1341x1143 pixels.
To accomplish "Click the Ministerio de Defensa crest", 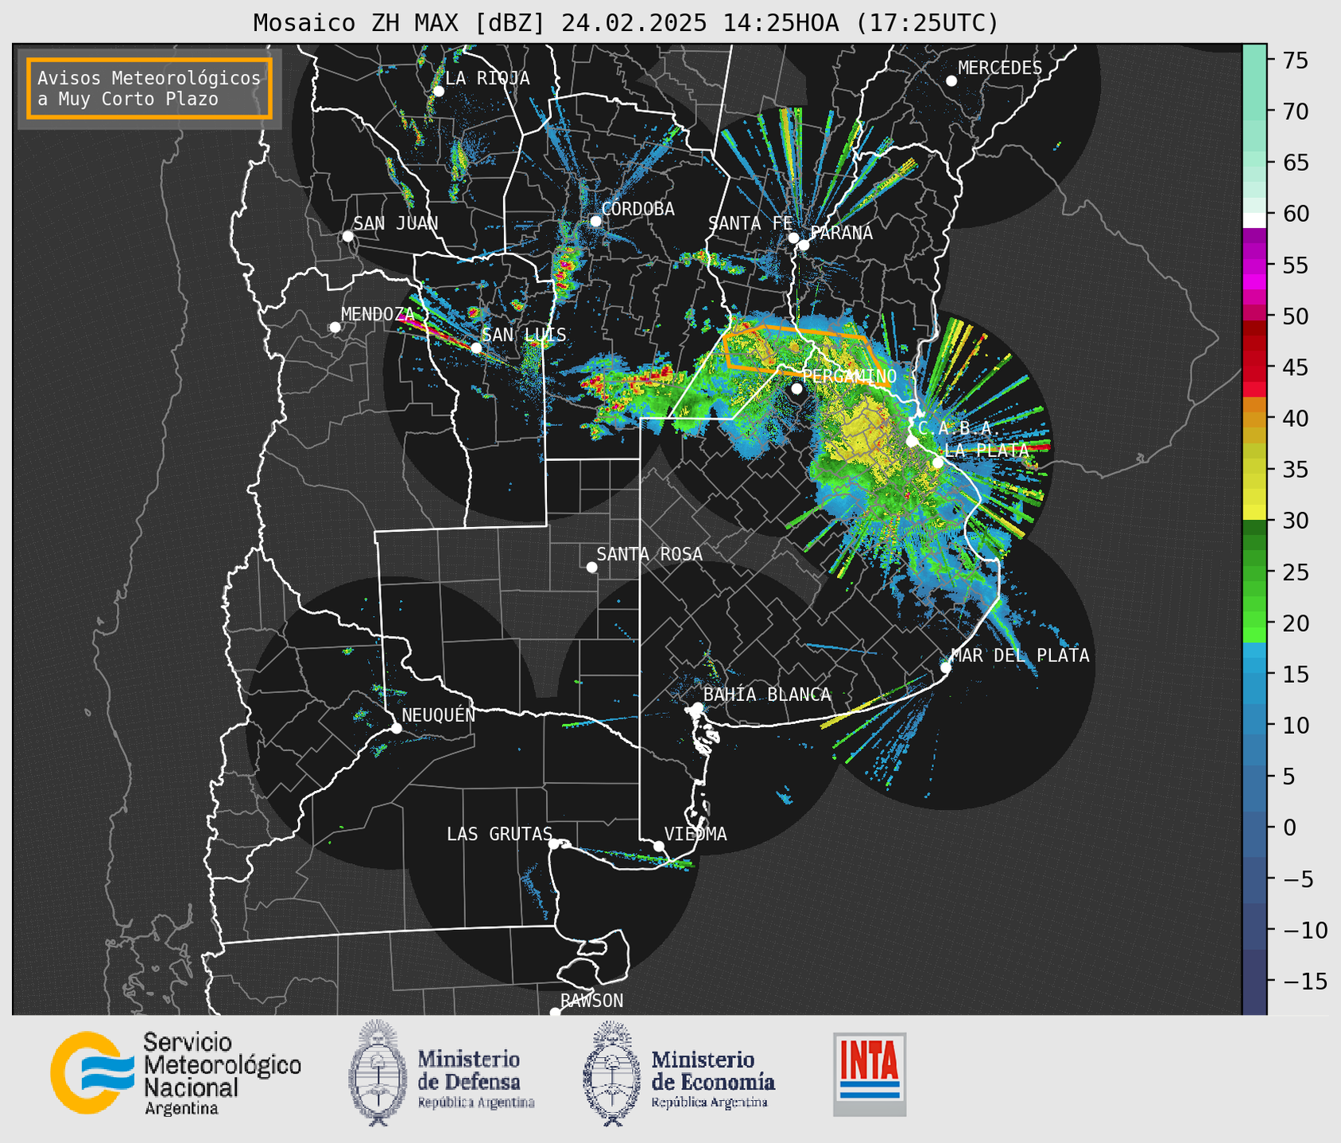I will click(377, 1073).
